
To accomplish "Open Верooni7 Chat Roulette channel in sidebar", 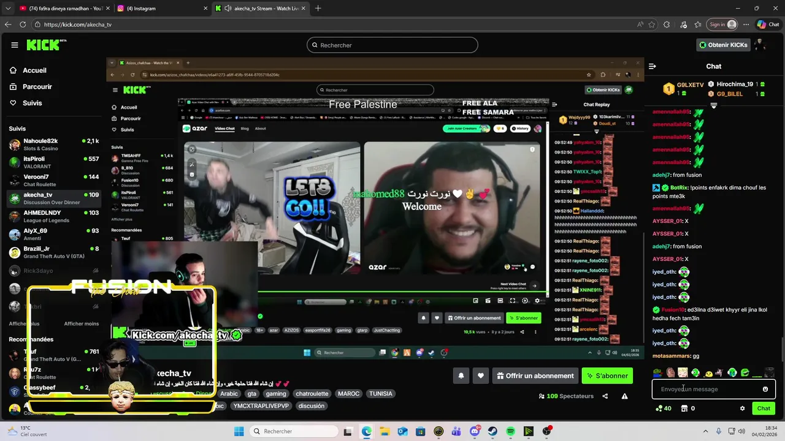I will point(54,181).
